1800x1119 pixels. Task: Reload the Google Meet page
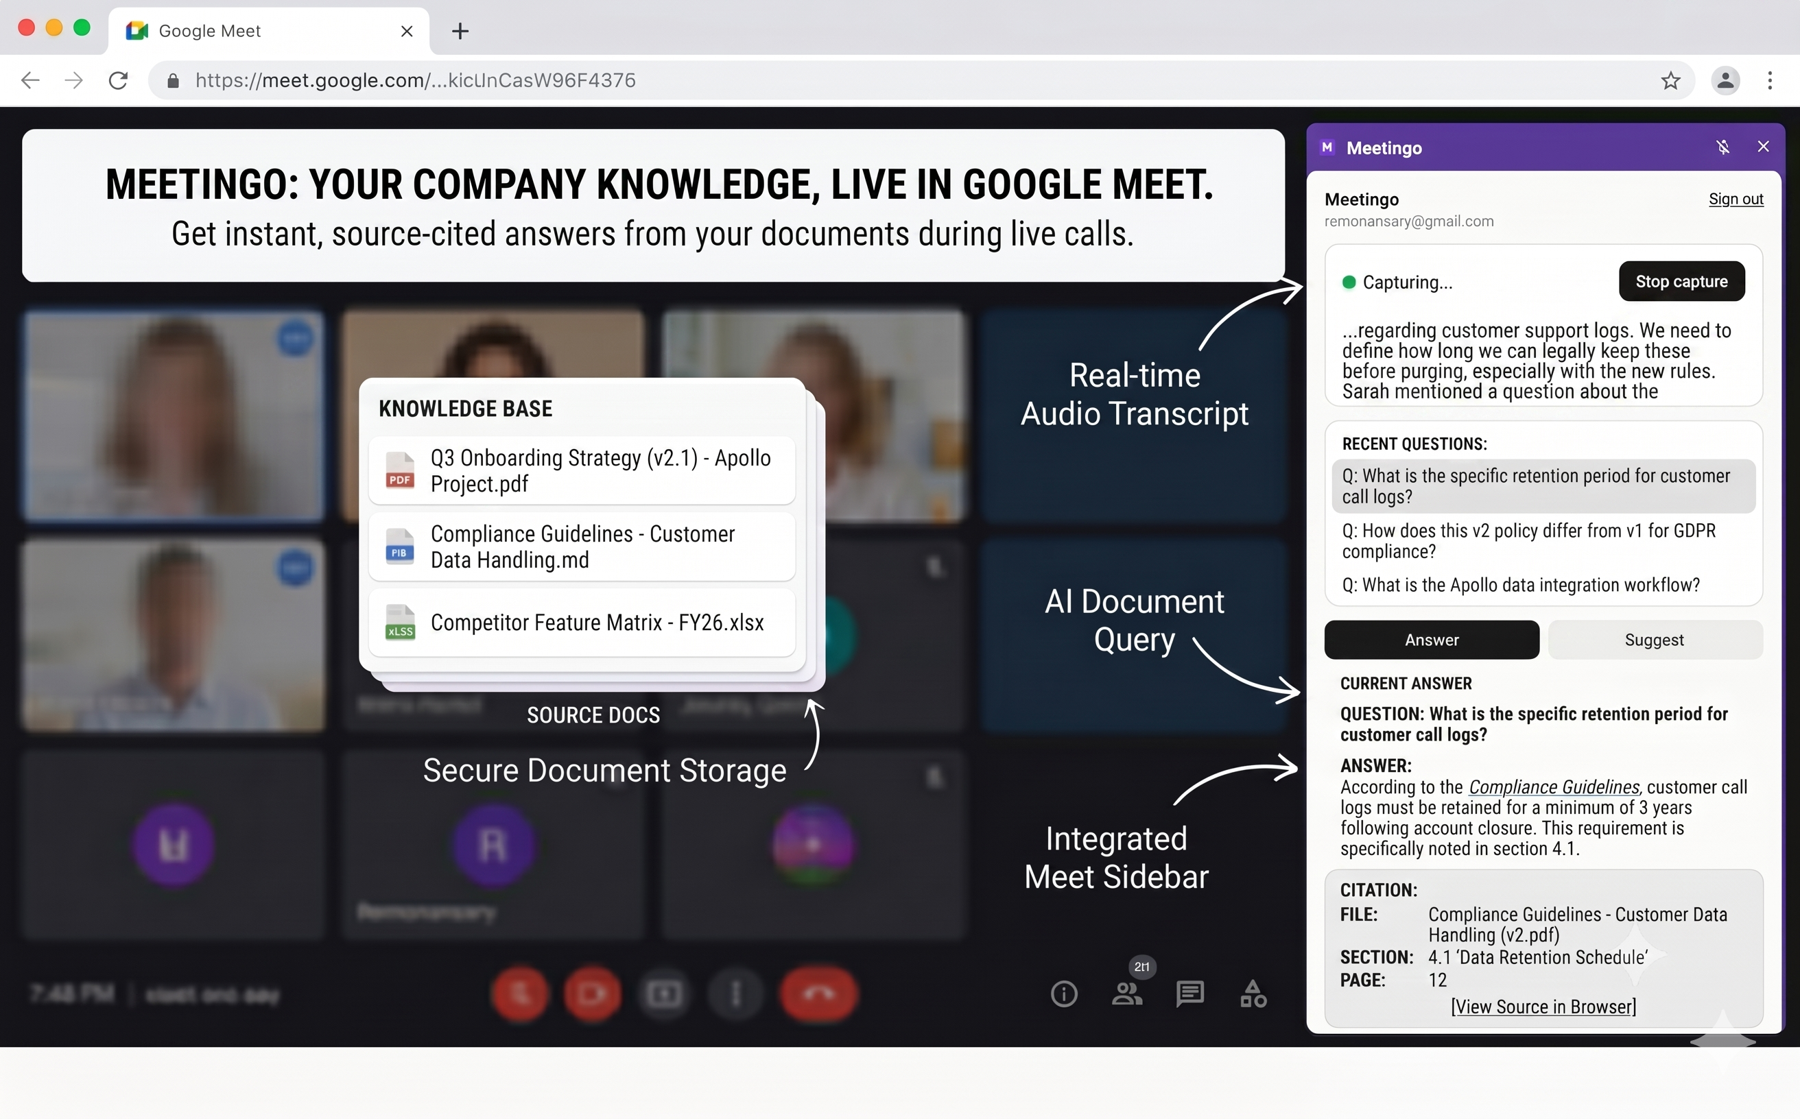119,80
